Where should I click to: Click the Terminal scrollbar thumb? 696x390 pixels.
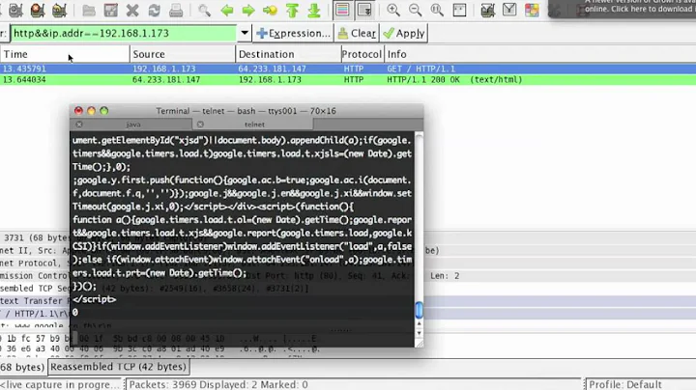point(419,310)
